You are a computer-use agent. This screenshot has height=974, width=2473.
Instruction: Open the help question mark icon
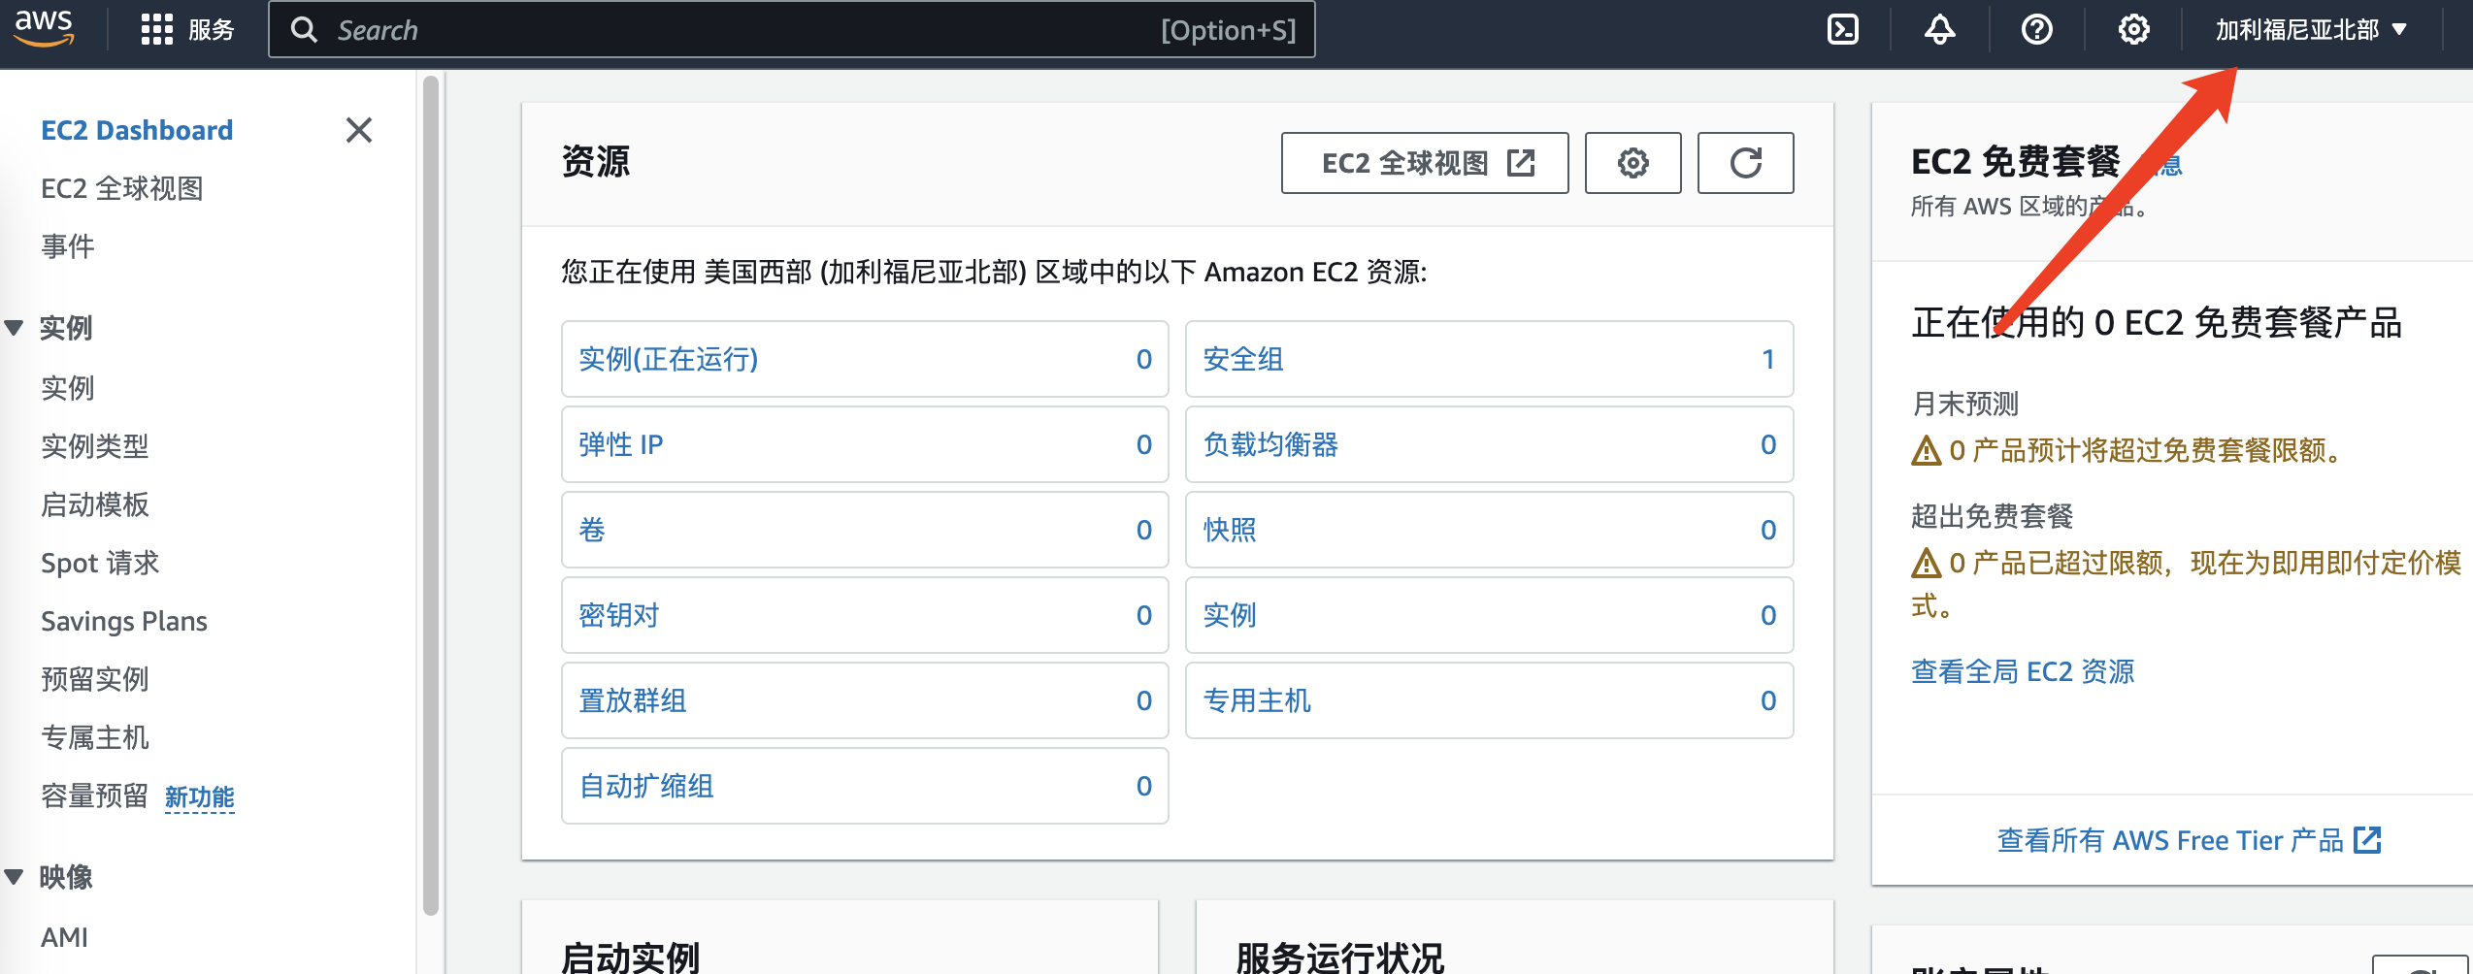coord(2036,30)
